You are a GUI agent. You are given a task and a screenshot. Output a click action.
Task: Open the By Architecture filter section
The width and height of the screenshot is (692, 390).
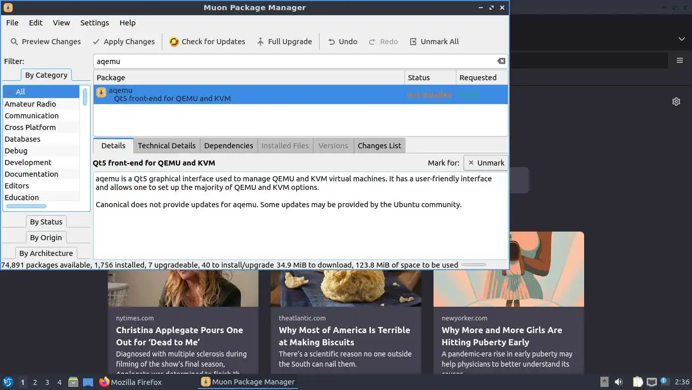click(x=46, y=253)
